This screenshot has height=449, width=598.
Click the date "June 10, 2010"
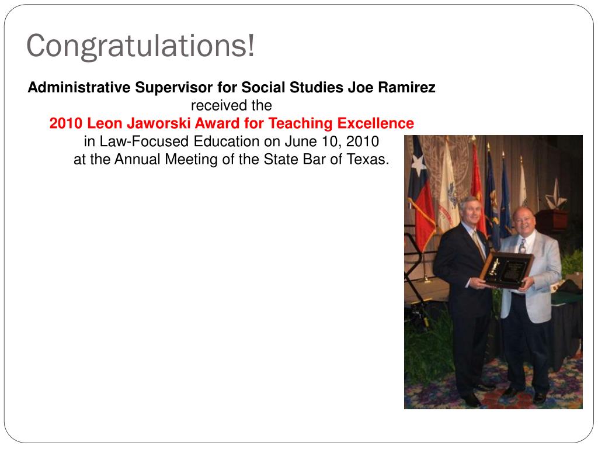332,141
